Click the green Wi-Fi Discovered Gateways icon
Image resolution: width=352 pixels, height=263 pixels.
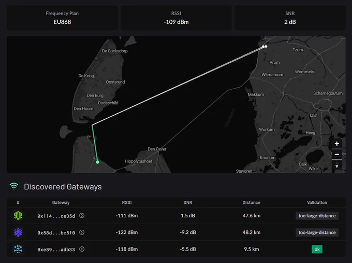point(13,186)
